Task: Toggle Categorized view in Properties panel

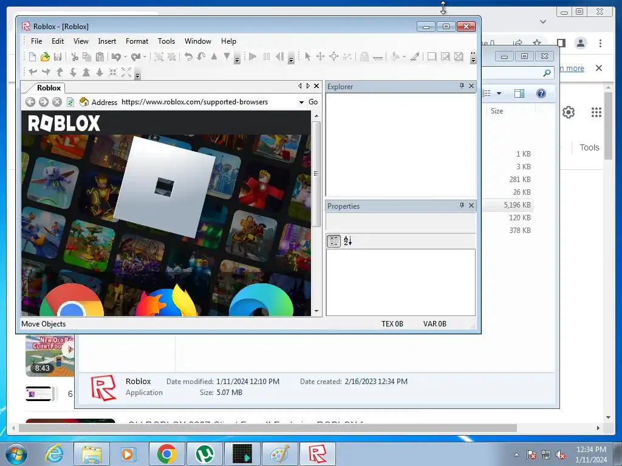Action: point(333,240)
